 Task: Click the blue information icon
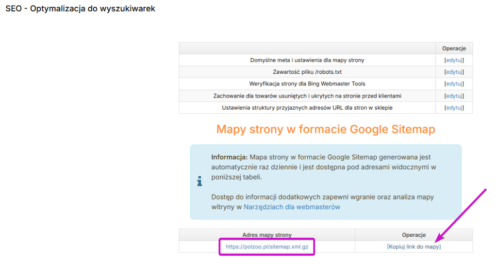[199, 181]
